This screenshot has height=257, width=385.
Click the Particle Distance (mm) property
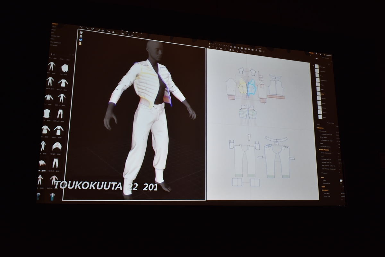326,153
